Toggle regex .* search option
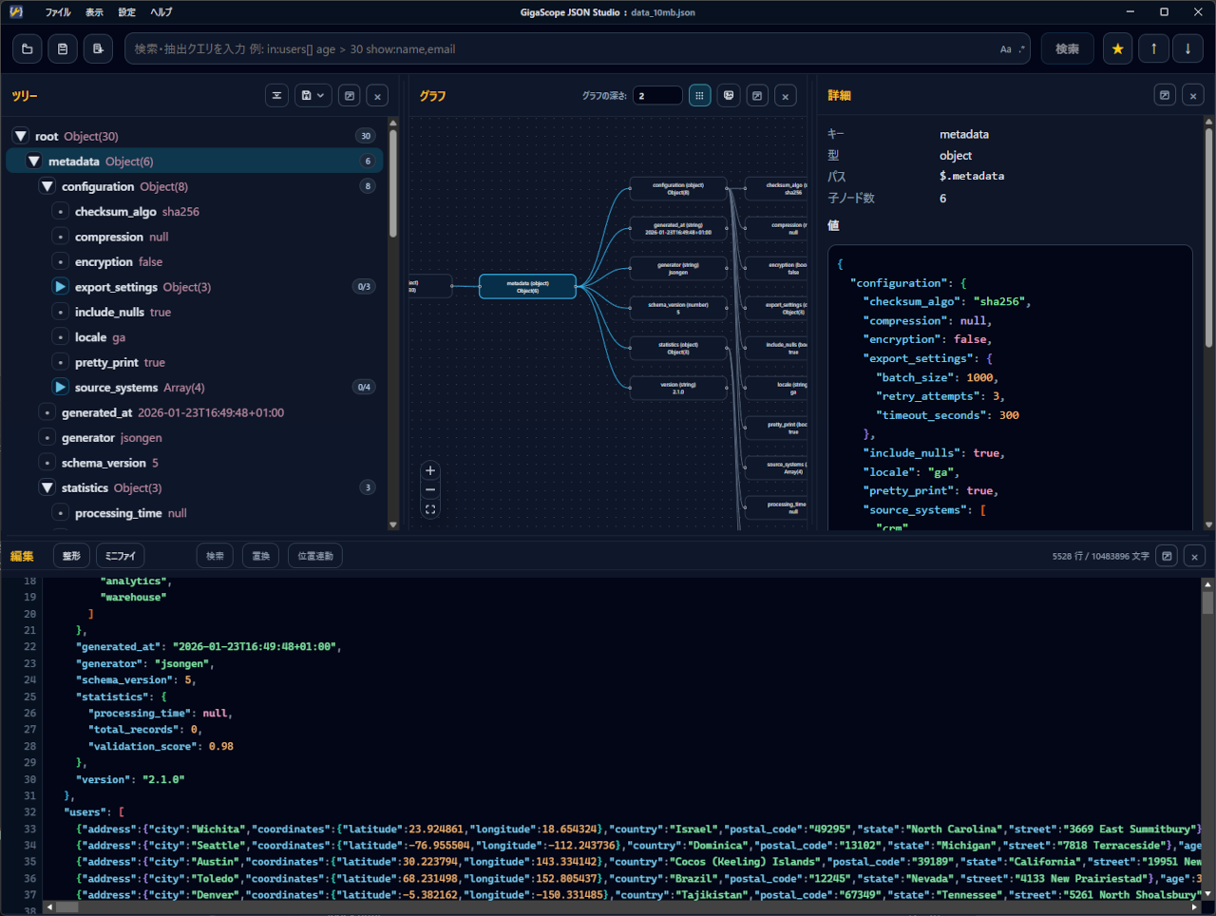This screenshot has height=916, width=1216. point(1022,49)
